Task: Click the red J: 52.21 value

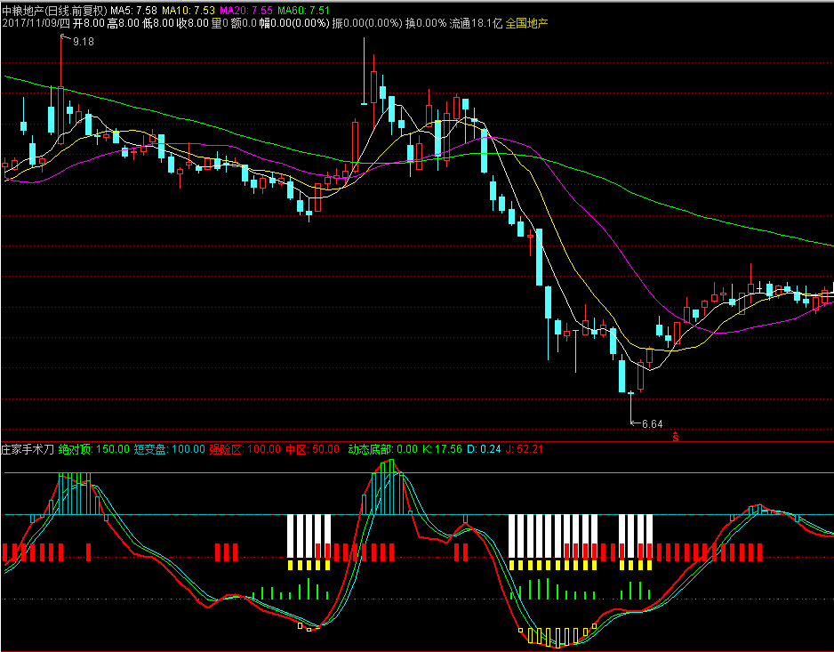Action: [x=525, y=449]
